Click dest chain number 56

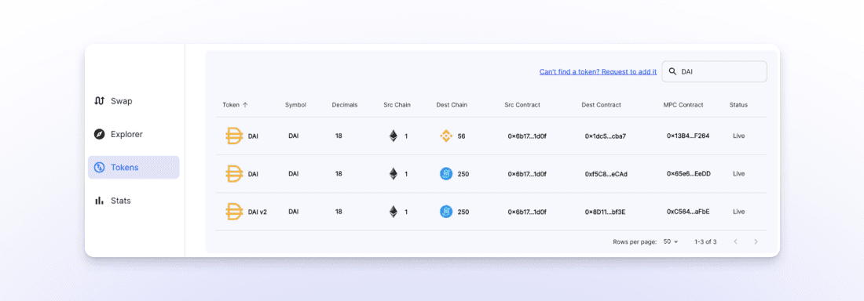click(461, 136)
